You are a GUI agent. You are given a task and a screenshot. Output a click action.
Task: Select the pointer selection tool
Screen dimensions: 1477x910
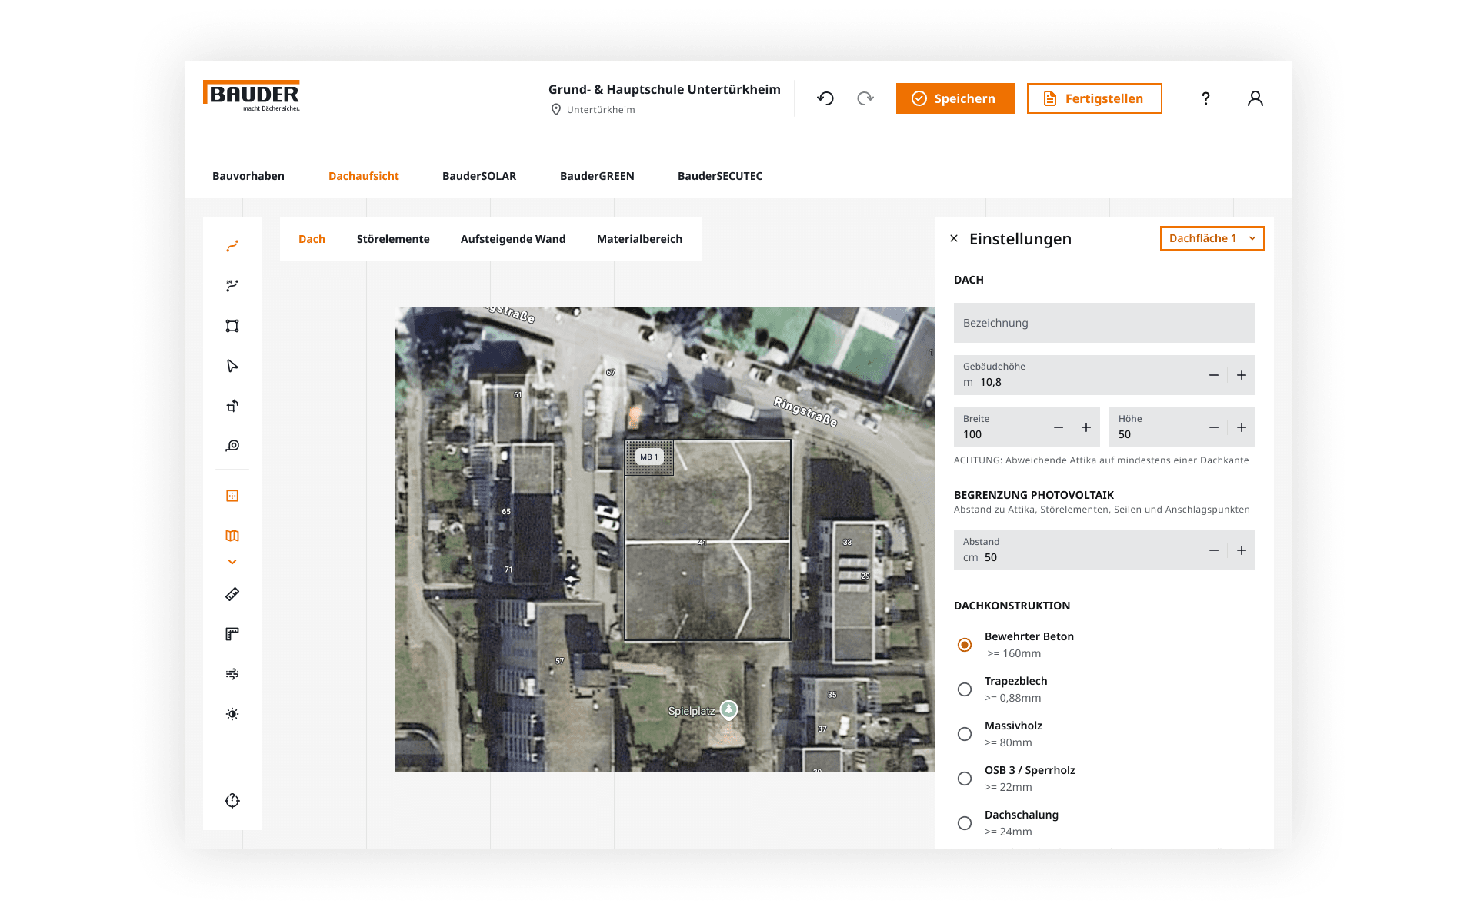pyautogui.click(x=232, y=366)
